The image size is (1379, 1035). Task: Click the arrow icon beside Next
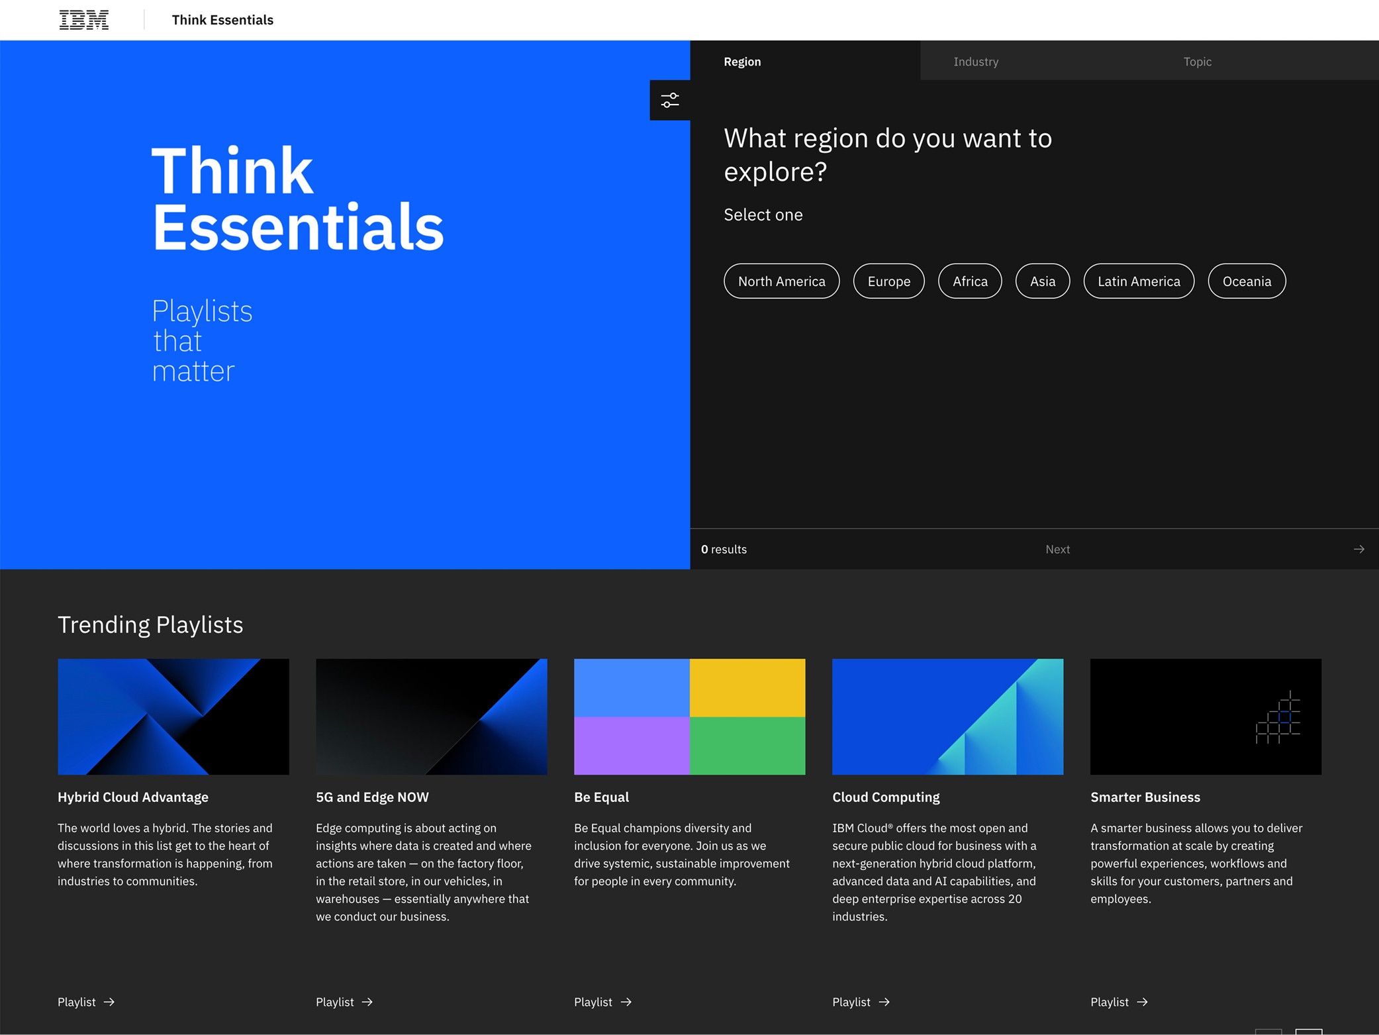pyautogui.click(x=1359, y=549)
